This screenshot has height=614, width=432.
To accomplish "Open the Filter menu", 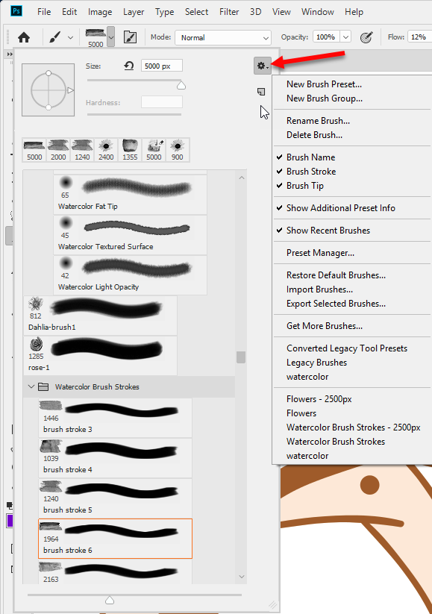I will click(x=229, y=12).
